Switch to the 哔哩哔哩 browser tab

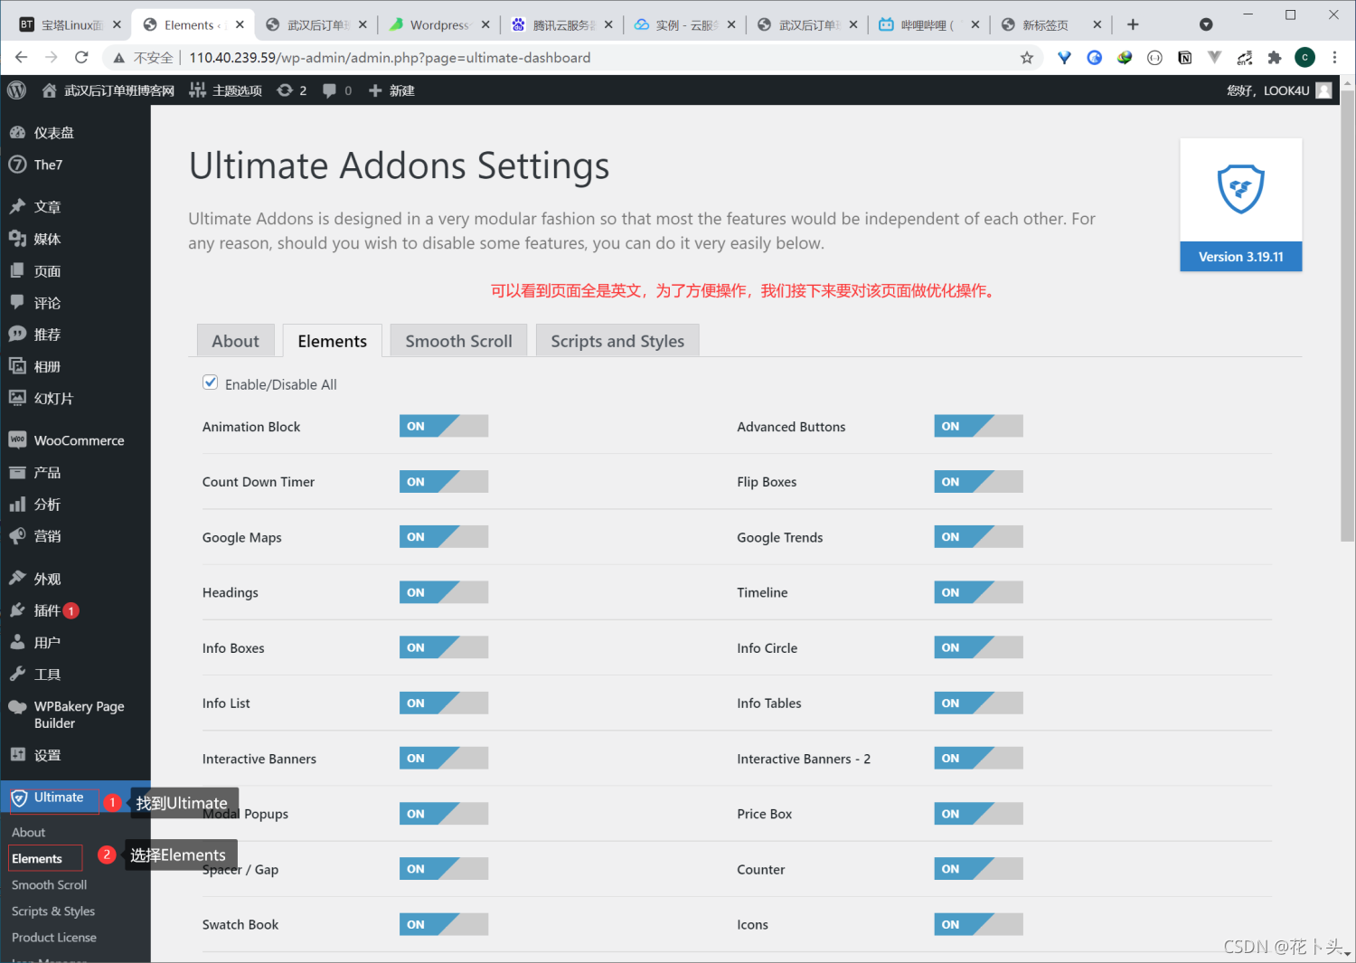click(928, 24)
